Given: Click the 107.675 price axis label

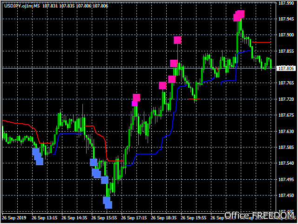Looking at the screenshot, I should pos(286,115).
